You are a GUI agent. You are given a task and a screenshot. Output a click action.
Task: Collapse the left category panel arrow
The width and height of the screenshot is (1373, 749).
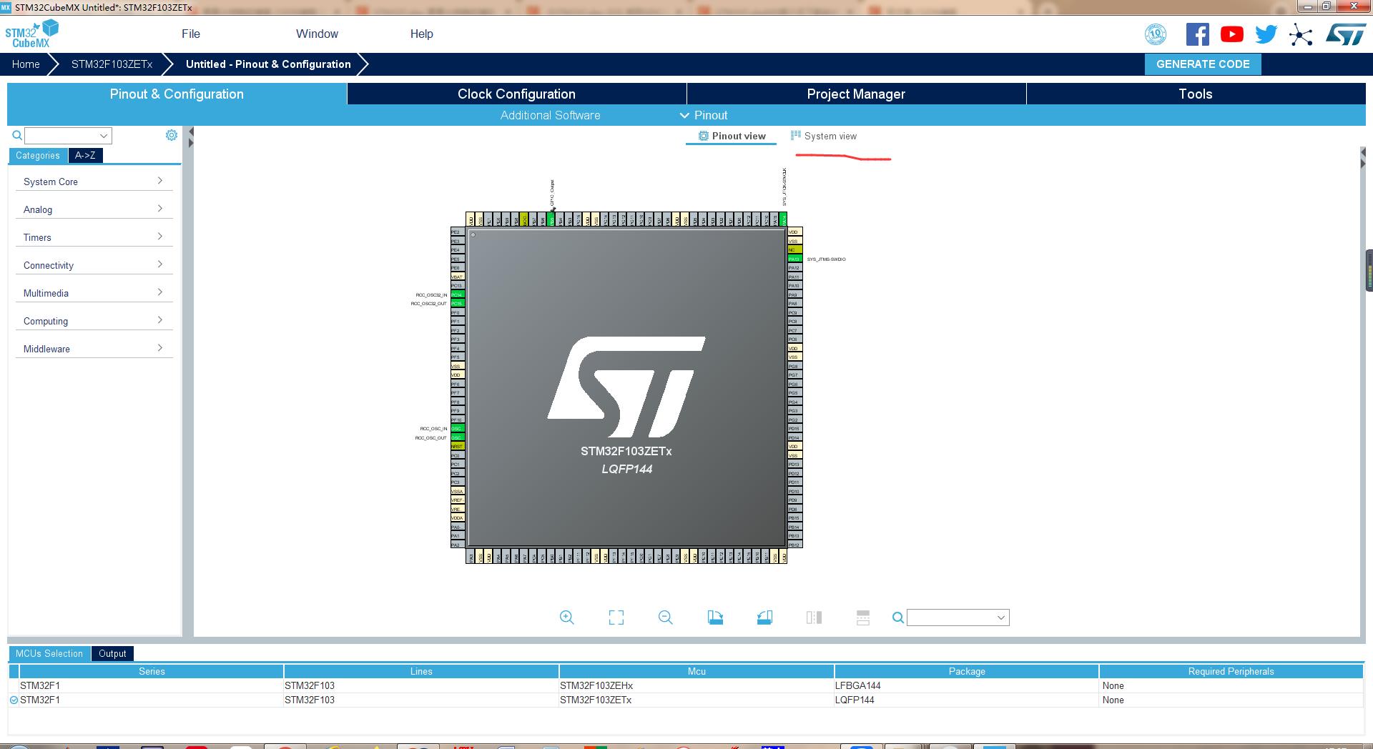tap(191, 132)
